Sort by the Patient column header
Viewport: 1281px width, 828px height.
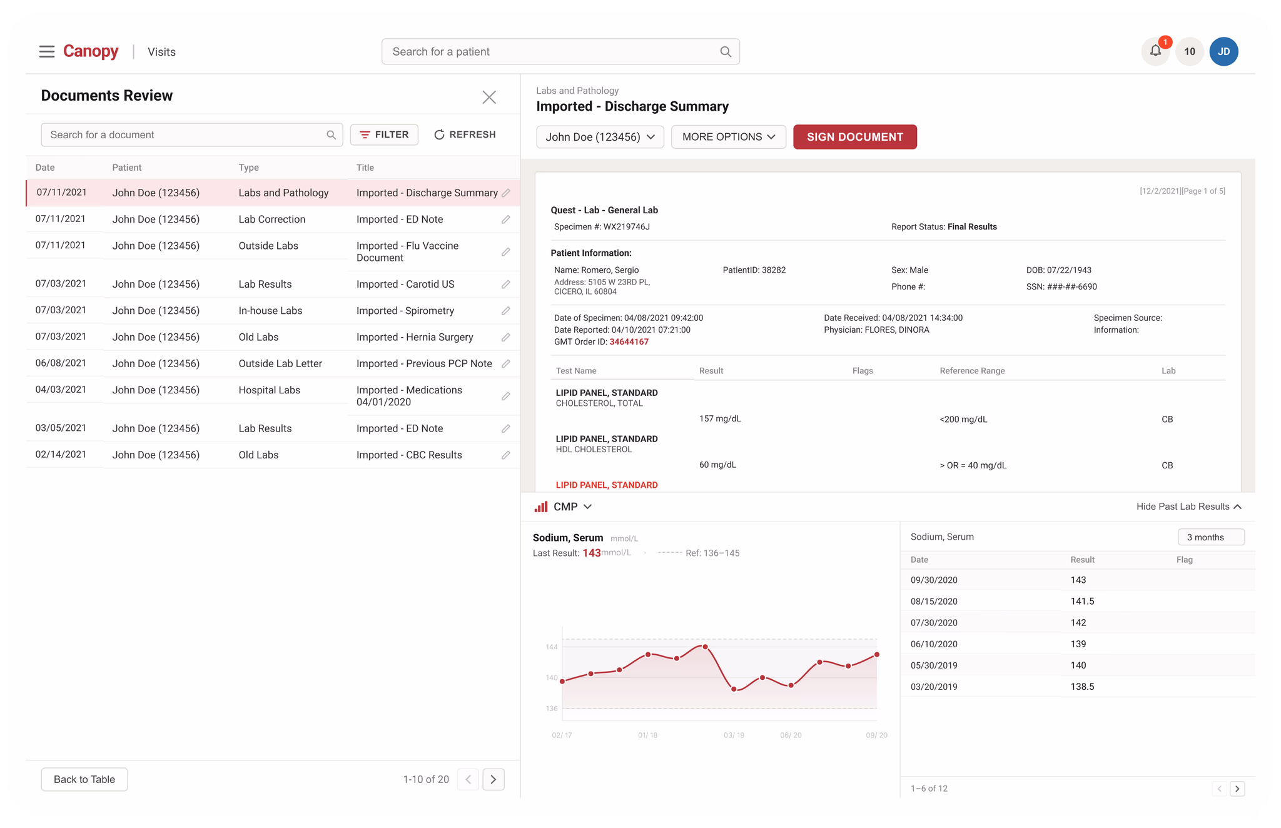[127, 168]
